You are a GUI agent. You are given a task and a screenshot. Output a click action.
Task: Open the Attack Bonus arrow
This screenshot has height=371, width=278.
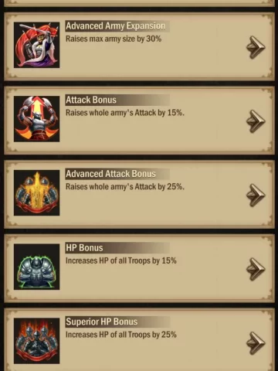pos(256,121)
